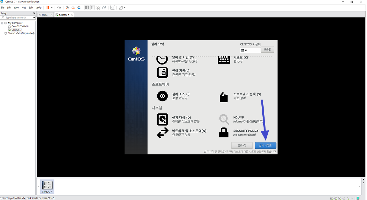Open the keyboard layout settings icon
The height and width of the screenshot is (200, 367).
pyautogui.click(x=224, y=60)
